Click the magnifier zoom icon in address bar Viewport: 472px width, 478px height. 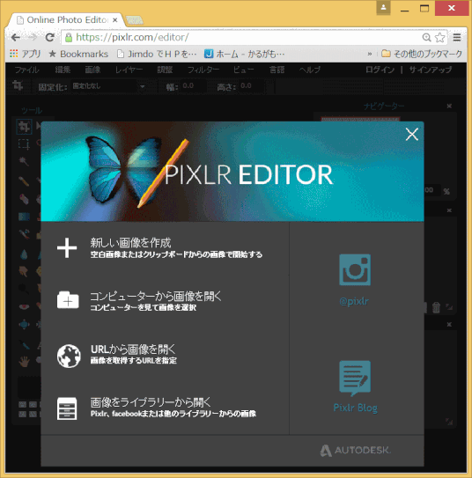coord(426,38)
